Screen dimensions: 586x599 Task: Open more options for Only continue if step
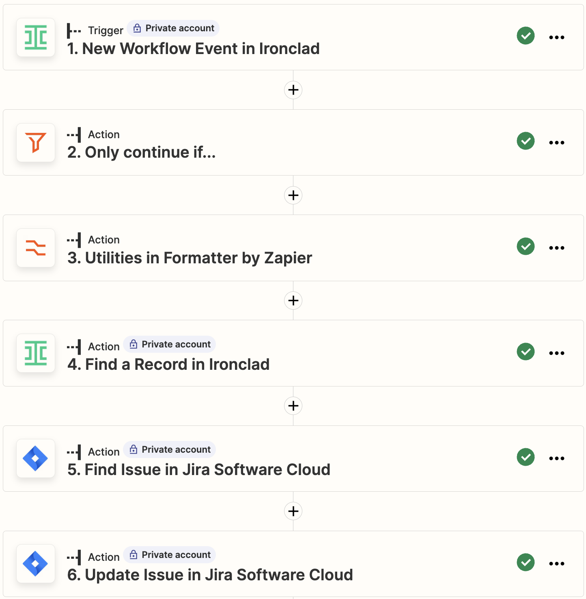tap(557, 143)
